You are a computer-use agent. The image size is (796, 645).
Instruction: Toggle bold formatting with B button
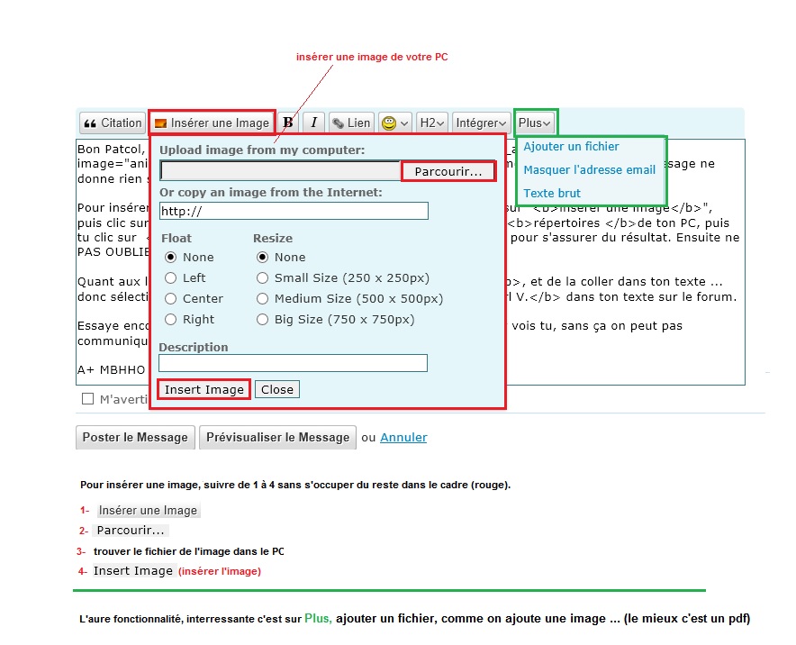288,123
